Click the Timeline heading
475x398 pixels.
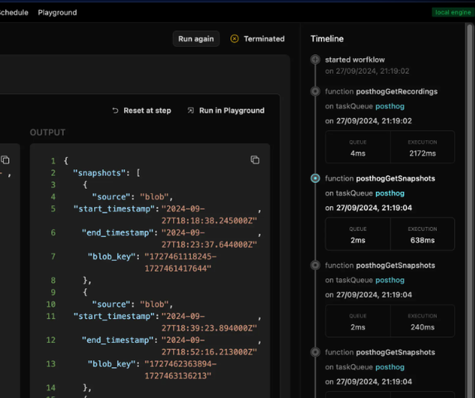pos(327,39)
